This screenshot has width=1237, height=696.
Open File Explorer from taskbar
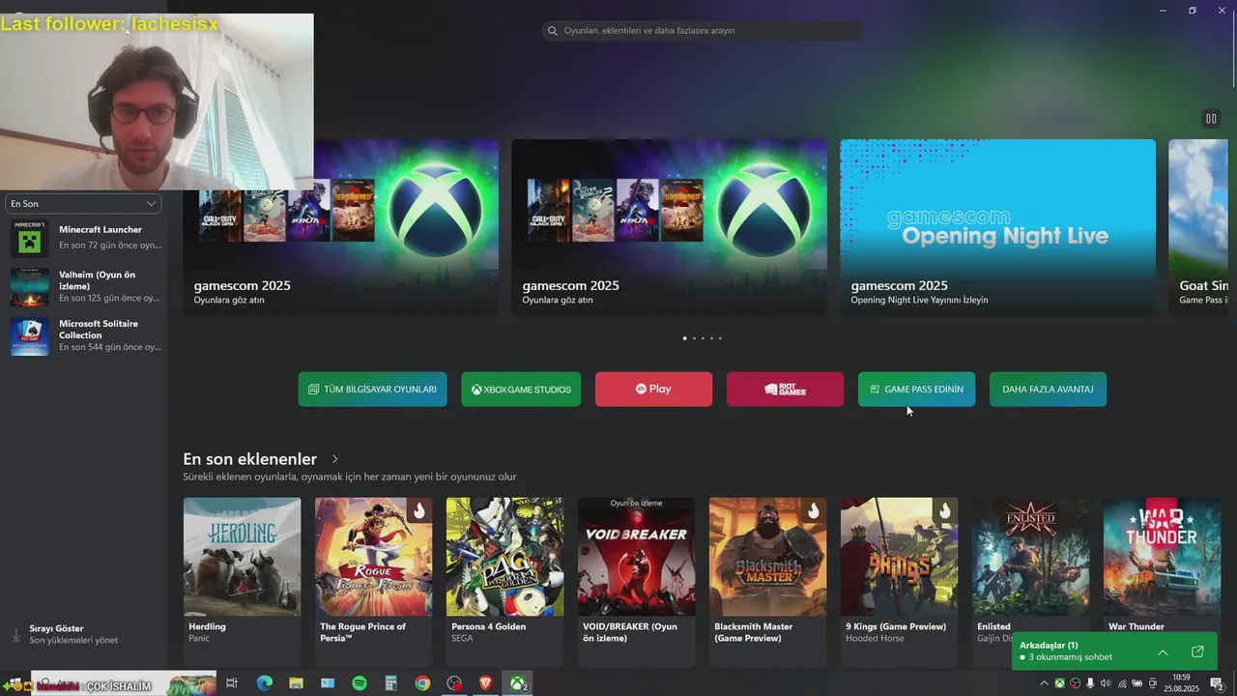pyautogui.click(x=296, y=683)
